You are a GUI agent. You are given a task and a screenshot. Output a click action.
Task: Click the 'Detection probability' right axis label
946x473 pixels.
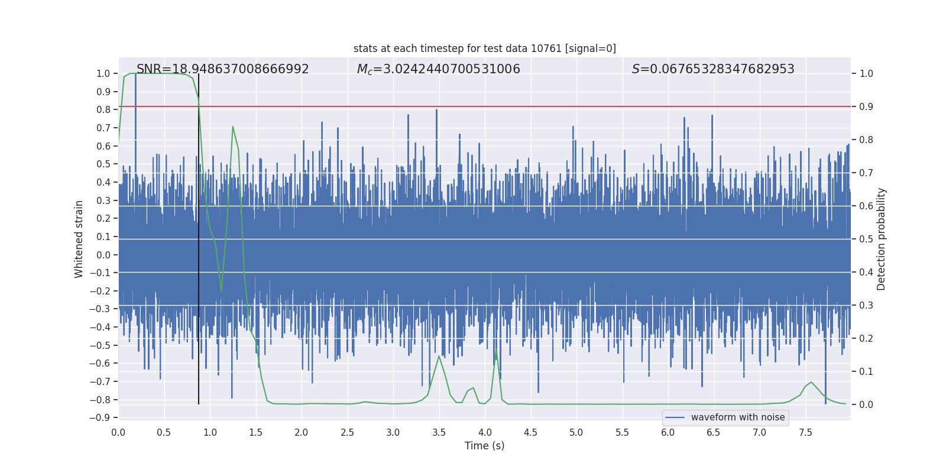tap(881, 239)
